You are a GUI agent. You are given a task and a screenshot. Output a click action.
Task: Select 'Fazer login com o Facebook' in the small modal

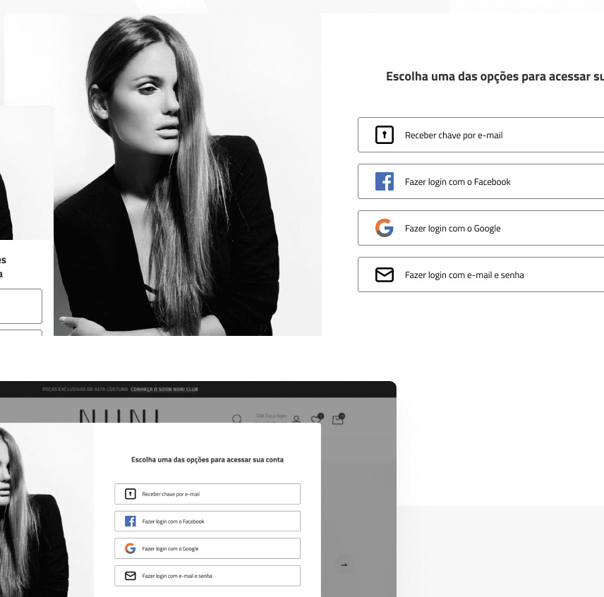tap(207, 521)
